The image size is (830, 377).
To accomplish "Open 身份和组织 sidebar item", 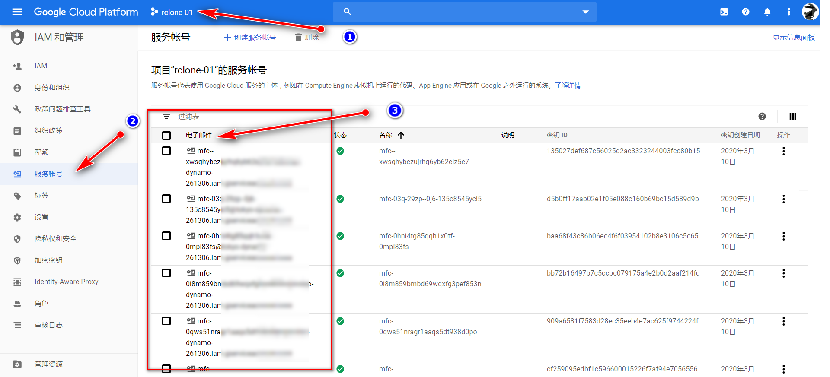I will 69,87.
